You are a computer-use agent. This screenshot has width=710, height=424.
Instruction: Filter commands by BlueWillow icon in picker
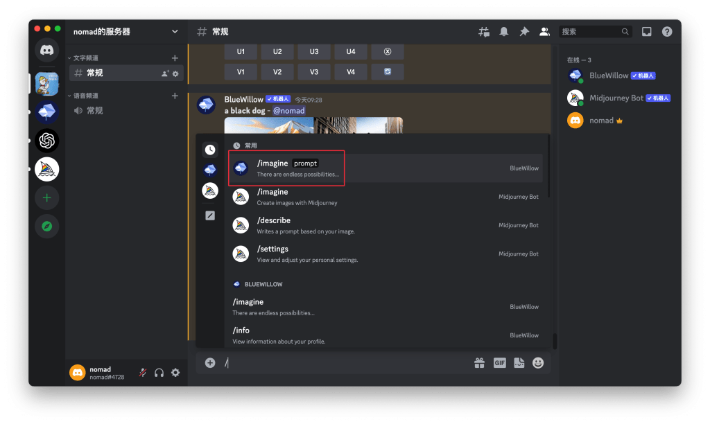(210, 170)
